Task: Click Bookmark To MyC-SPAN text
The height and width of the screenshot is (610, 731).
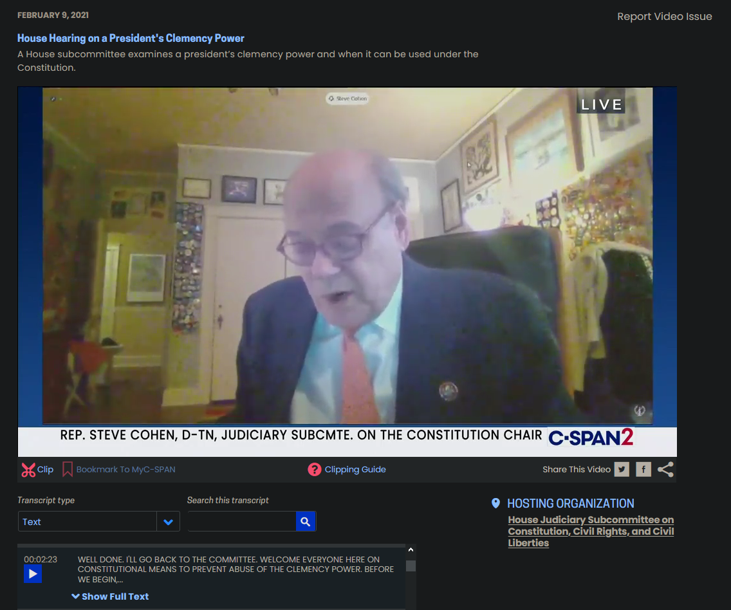Action: tap(126, 469)
